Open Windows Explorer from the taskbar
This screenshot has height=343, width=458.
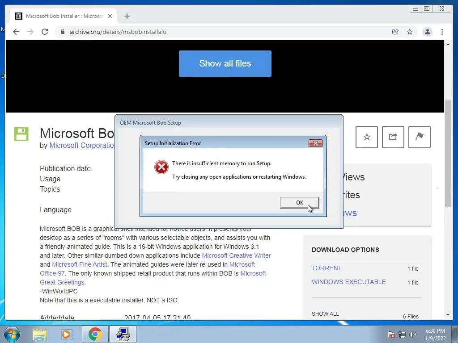(x=40, y=334)
